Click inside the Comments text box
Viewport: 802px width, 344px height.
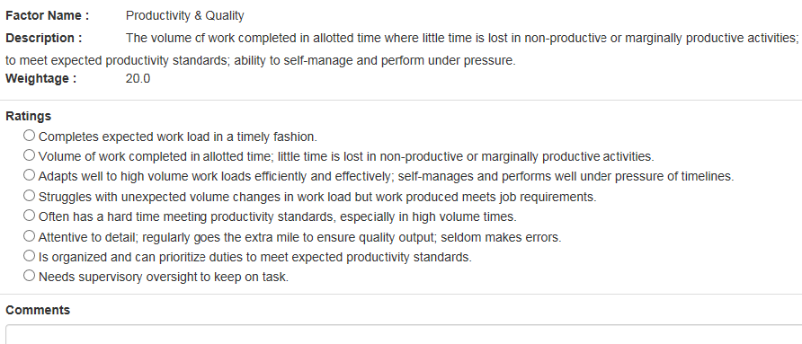point(404,334)
